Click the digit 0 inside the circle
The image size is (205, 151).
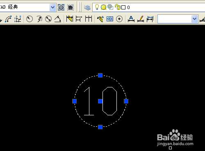coord(109,101)
